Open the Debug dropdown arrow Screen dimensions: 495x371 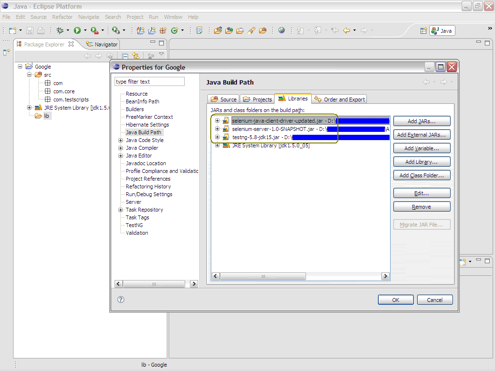pyautogui.click(x=68, y=30)
